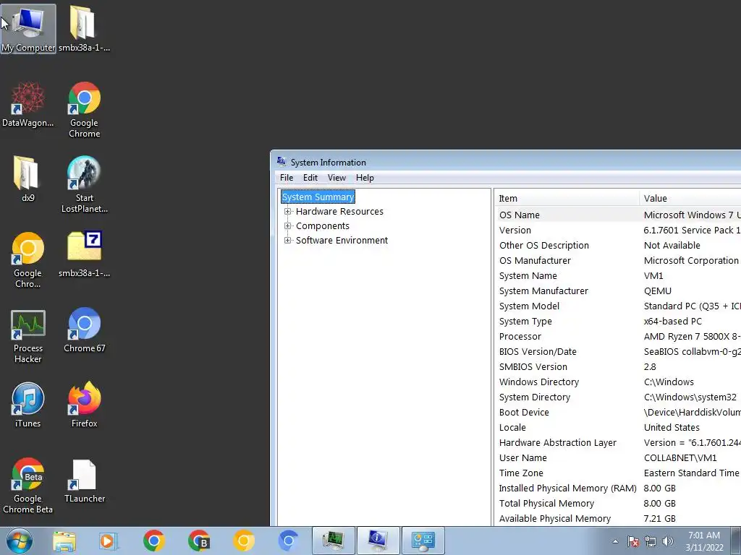Screen dimensions: 741x555
Task: Open Windows Explorer from the taskbar
Action: pyautogui.click(x=64, y=541)
